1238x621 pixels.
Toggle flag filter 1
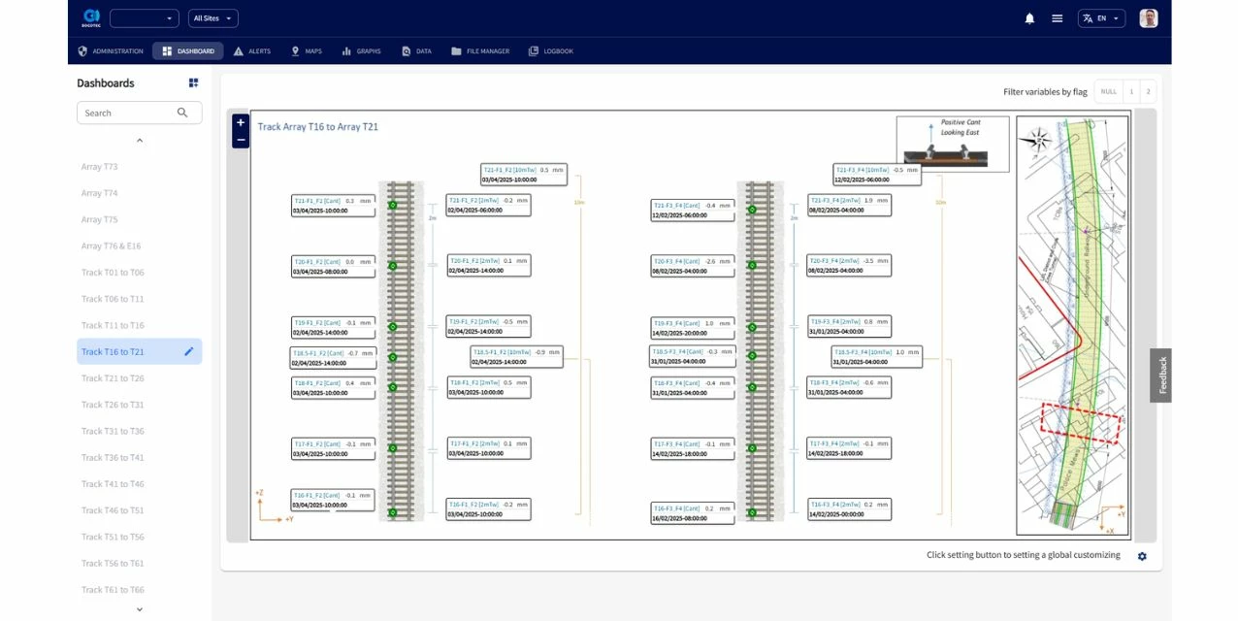1131,91
